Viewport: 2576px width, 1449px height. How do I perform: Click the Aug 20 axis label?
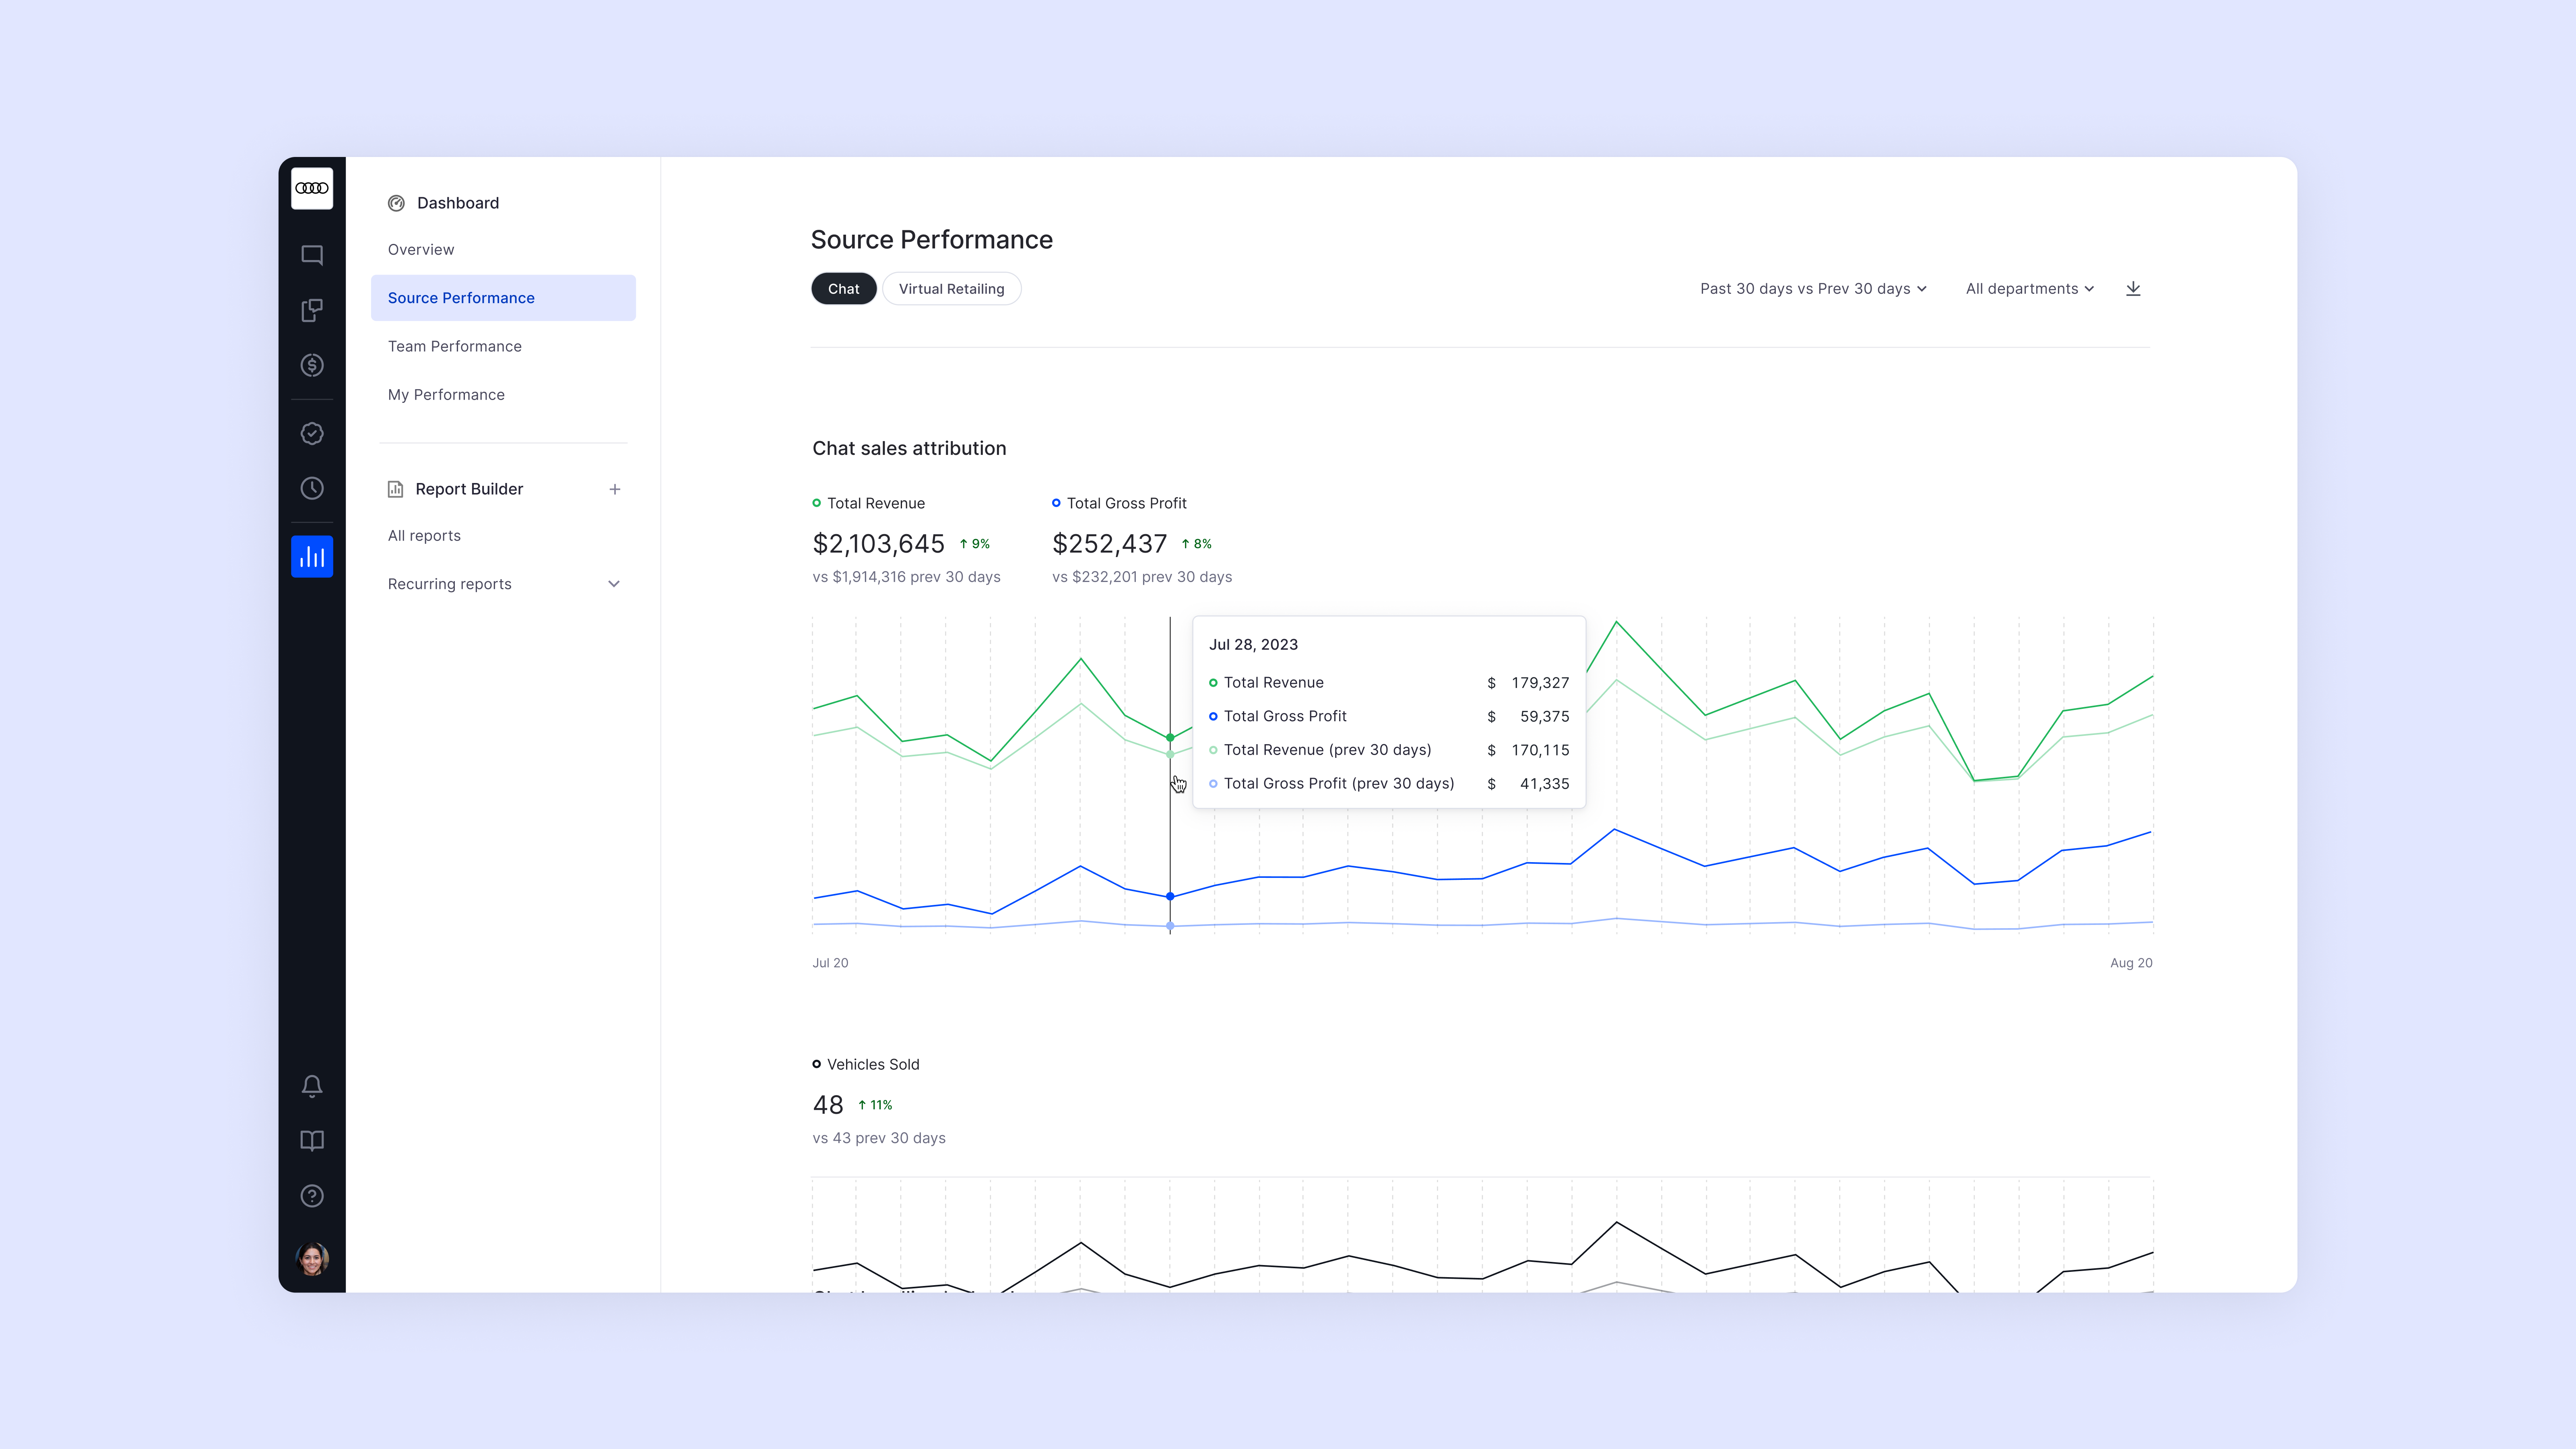point(2131,963)
